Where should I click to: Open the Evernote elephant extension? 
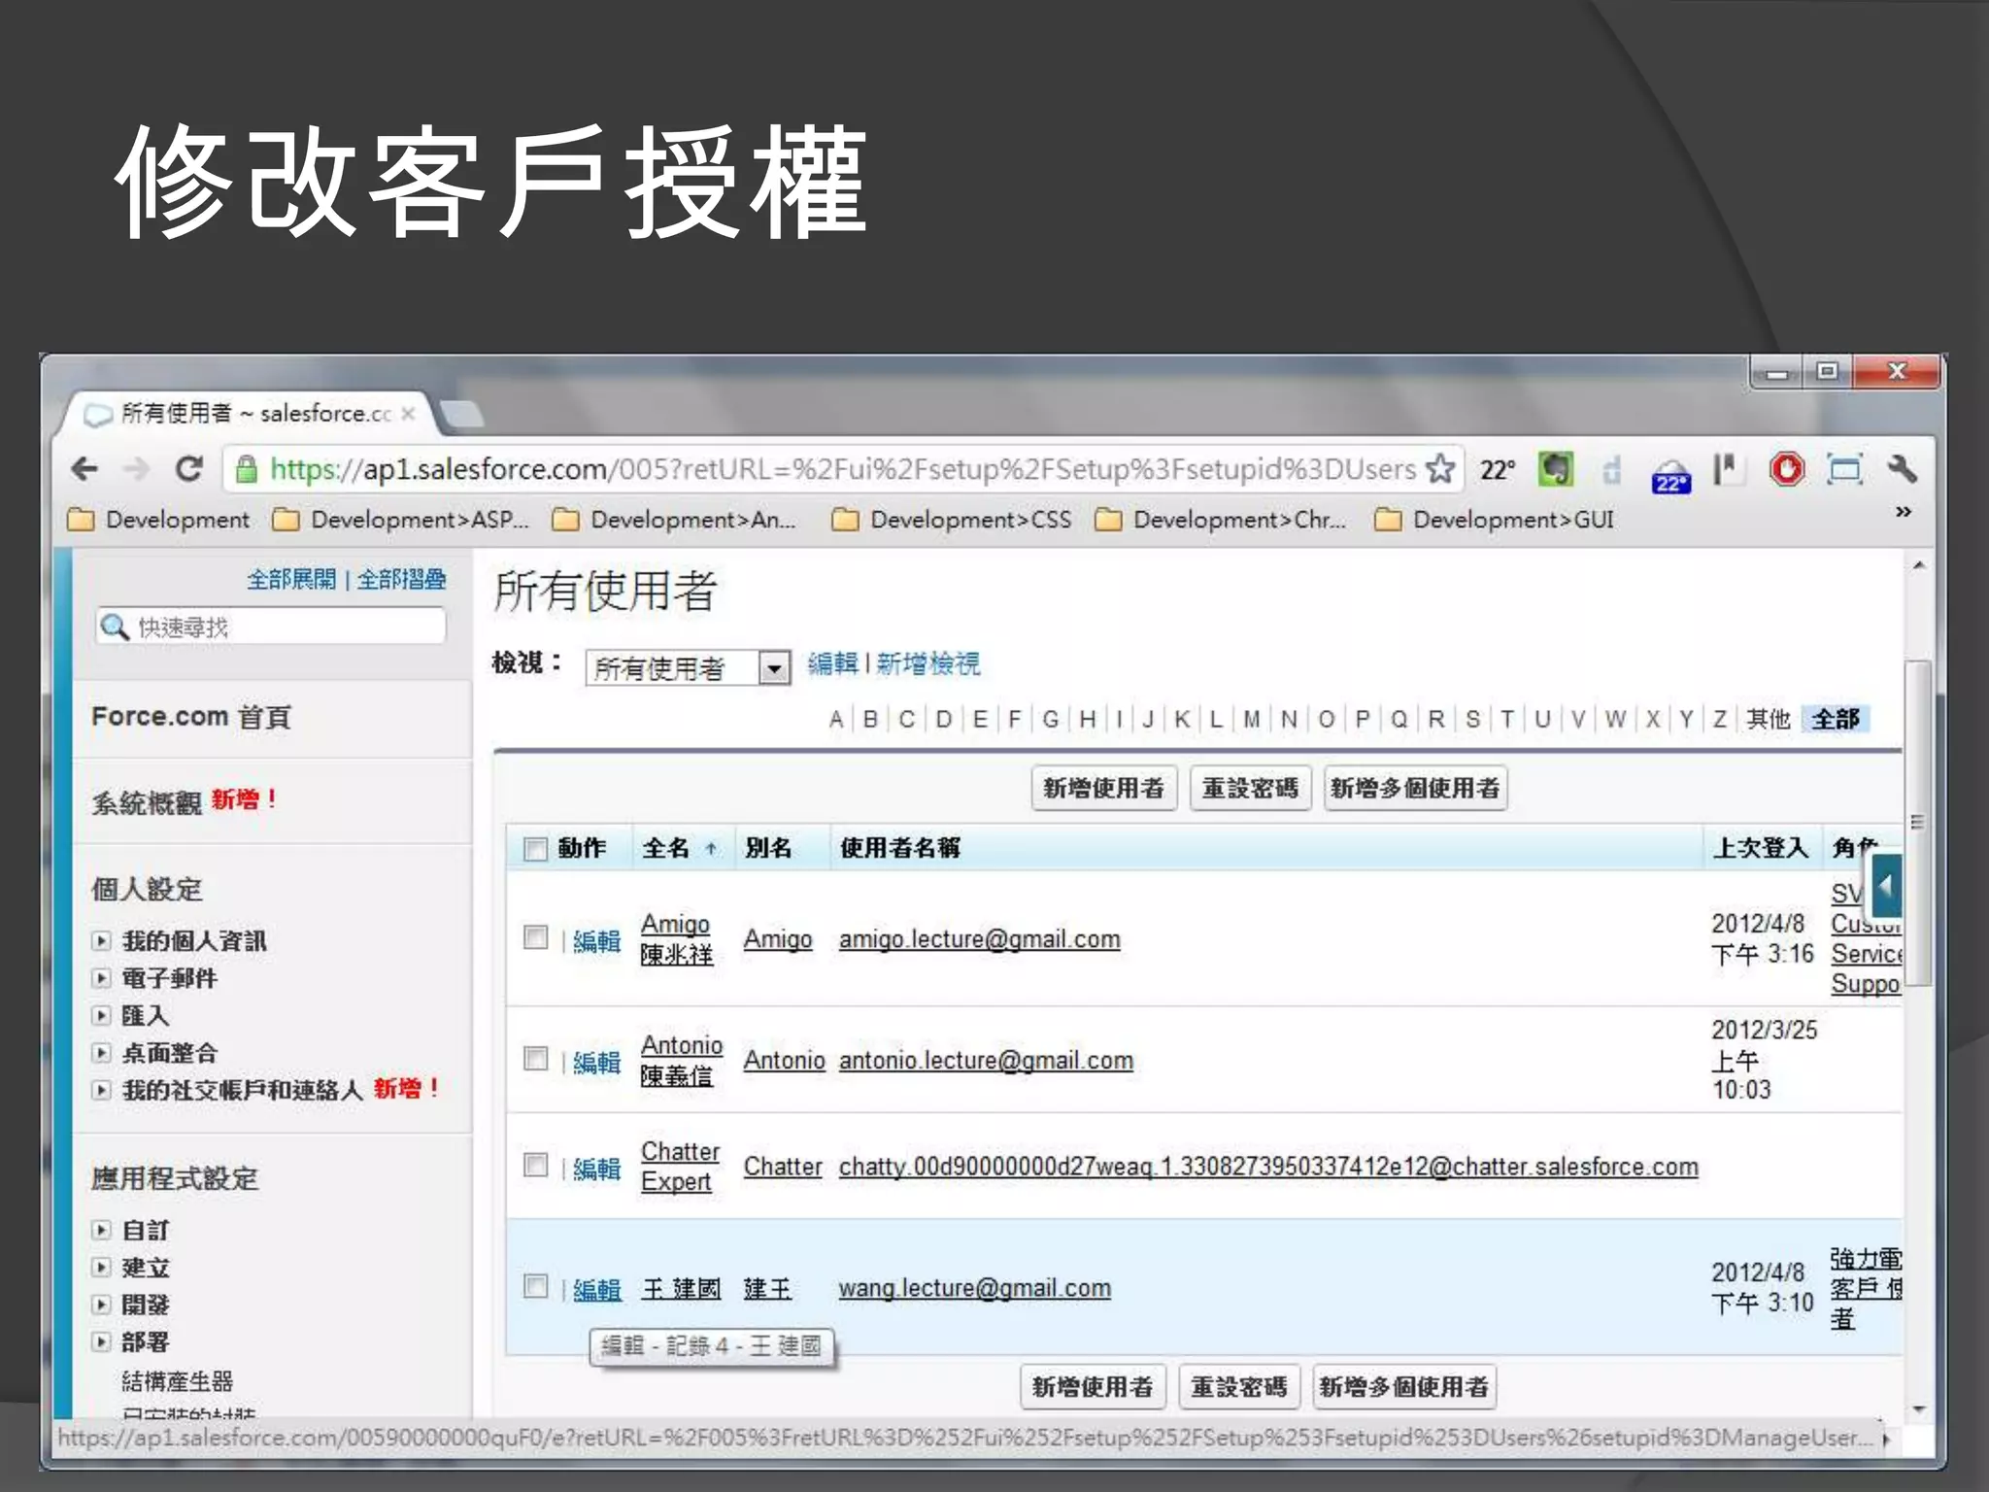[x=1556, y=470]
